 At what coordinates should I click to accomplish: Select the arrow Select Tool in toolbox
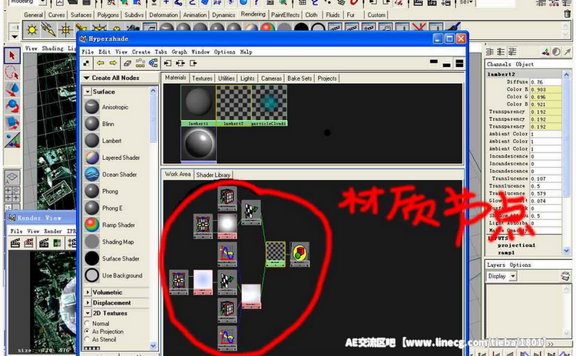click(12, 55)
